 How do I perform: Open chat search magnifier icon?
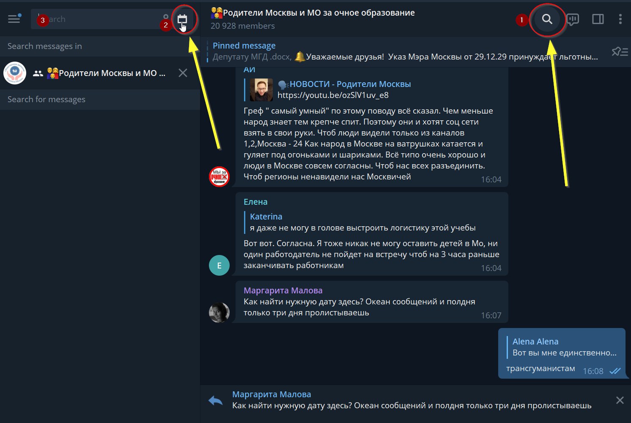click(547, 19)
